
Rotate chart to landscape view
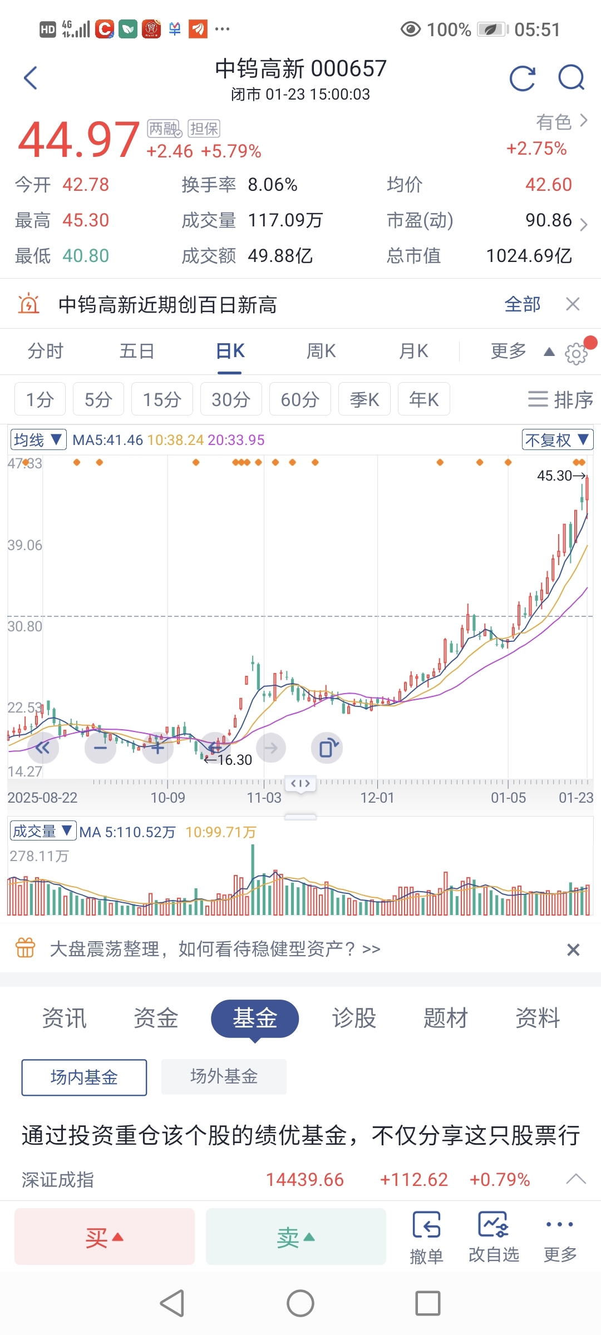[327, 748]
